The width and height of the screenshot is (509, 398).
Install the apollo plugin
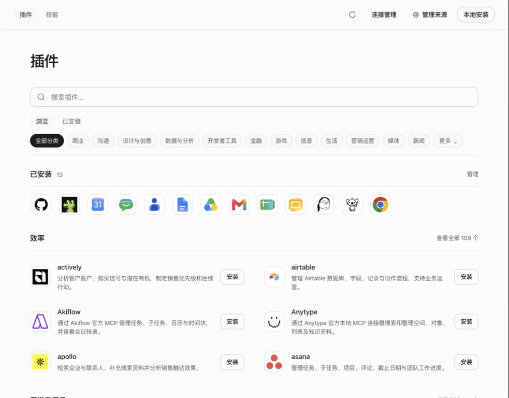(x=232, y=362)
